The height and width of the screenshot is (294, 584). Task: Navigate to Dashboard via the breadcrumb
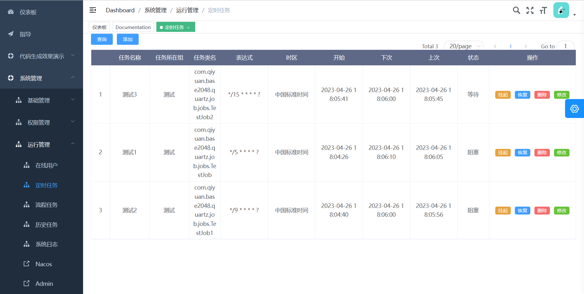tap(120, 10)
